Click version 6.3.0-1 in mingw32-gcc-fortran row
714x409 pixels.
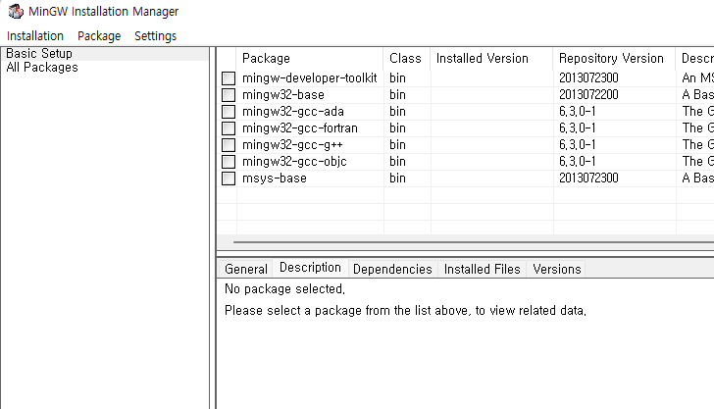577,128
